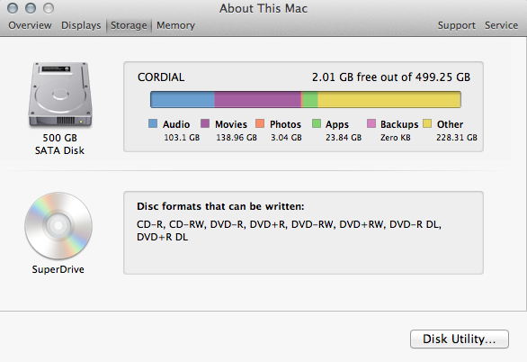Click the purple Movies legend swatch
The height and width of the screenshot is (362, 527).
[x=205, y=123]
